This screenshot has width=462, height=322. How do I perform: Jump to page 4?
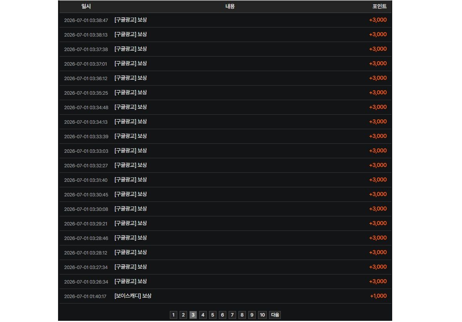click(x=203, y=315)
